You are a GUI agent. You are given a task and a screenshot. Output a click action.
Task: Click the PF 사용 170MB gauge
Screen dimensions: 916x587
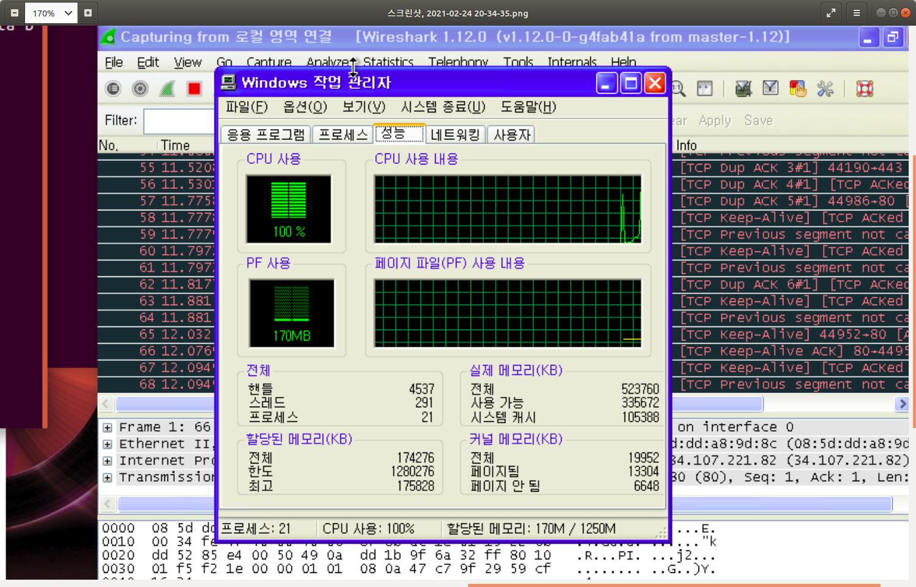point(291,313)
